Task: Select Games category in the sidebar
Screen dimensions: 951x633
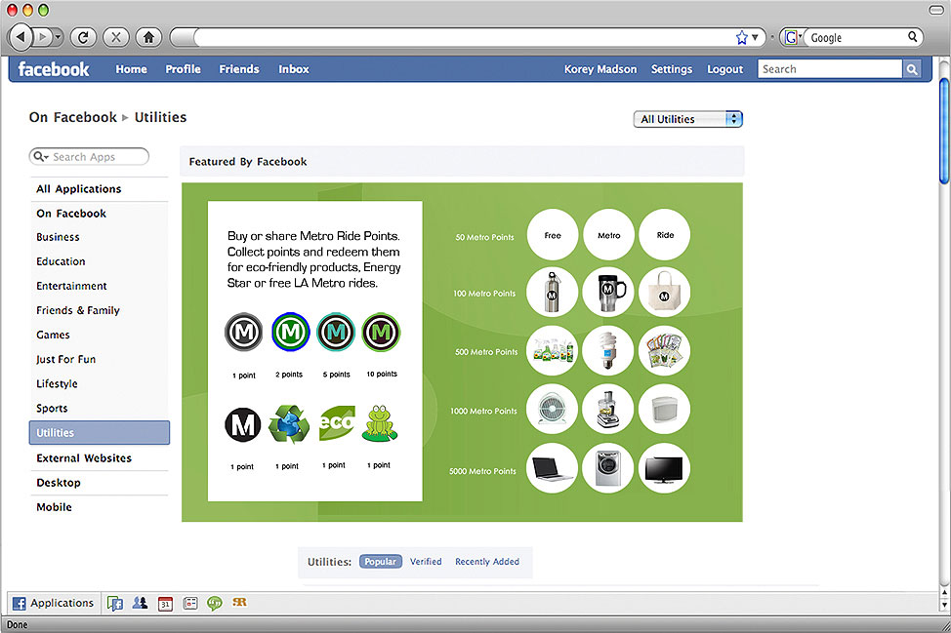Action: pyautogui.click(x=54, y=335)
